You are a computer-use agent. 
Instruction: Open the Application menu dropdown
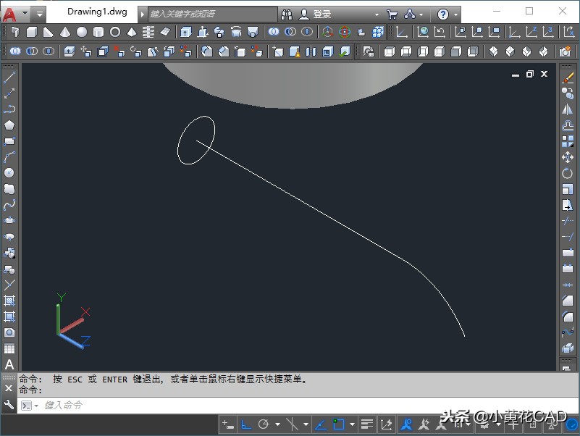click(x=10, y=12)
